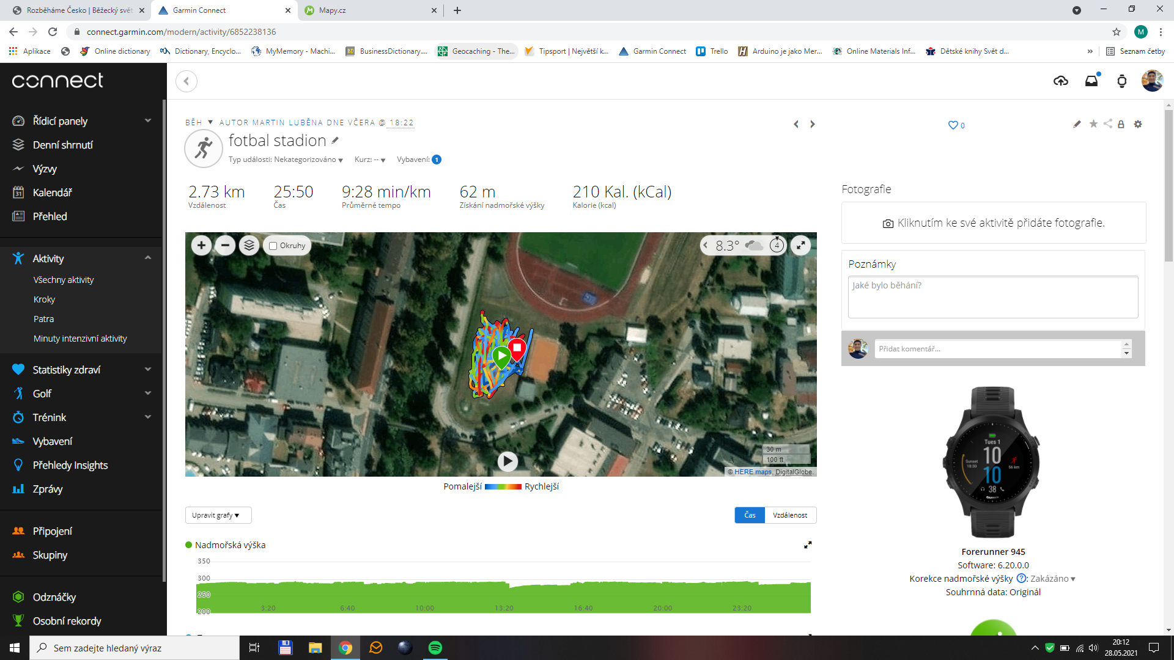Click the Garmin Connect logo
The height and width of the screenshot is (660, 1174).
coord(57,81)
